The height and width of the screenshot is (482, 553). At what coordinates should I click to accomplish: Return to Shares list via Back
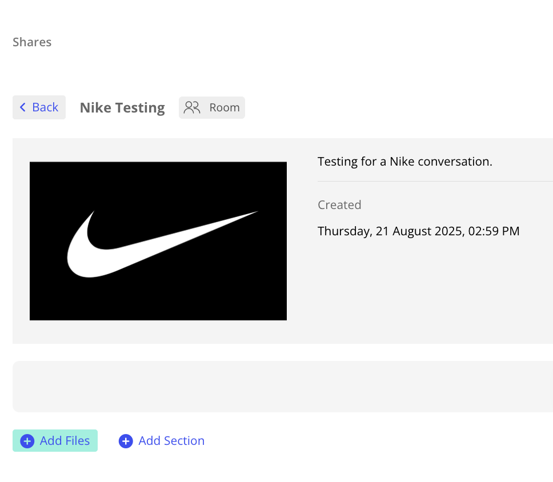(39, 107)
